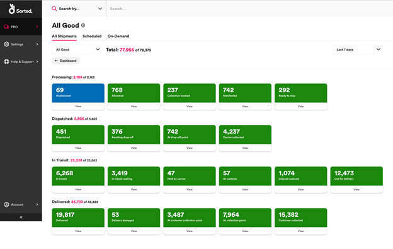The height and width of the screenshot is (249, 393).
Task: Expand the Account menu chevron
Action: point(37,205)
